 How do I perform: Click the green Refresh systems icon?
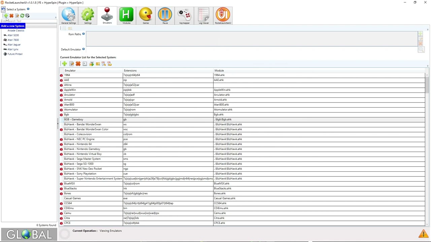[22, 16]
